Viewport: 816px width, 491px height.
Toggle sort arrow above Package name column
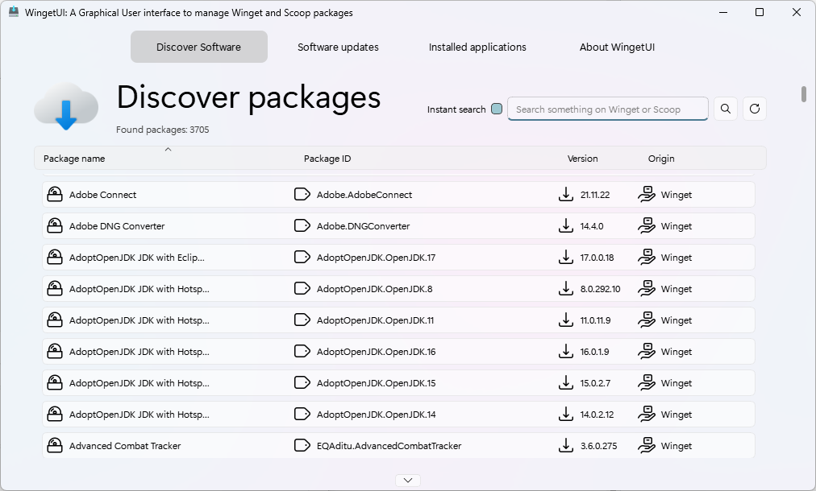[x=168, y=150]
